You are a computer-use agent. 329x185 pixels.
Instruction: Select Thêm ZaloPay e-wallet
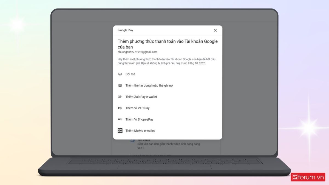click(168, 97)
